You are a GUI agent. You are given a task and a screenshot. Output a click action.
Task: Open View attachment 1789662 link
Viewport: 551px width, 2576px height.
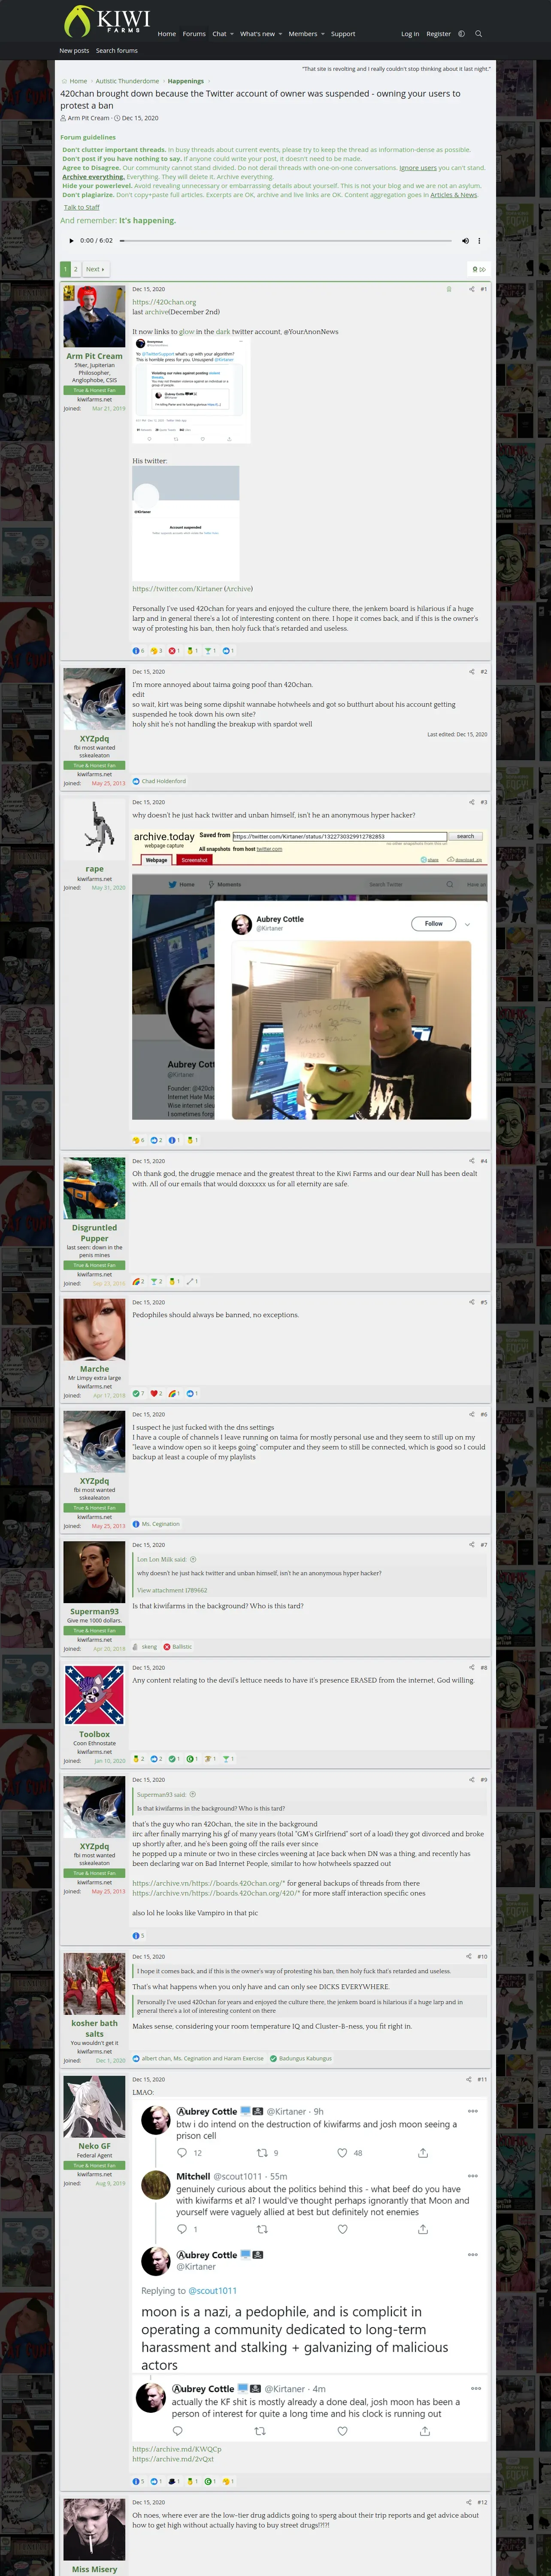coord(172,1590)
